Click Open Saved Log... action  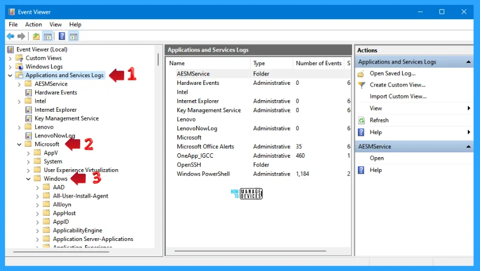393,73
